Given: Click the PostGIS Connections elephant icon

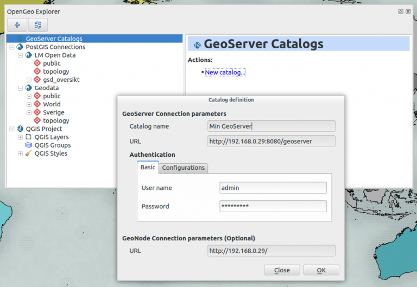Looking at the screenshot, I should click(x=20, y=47).
